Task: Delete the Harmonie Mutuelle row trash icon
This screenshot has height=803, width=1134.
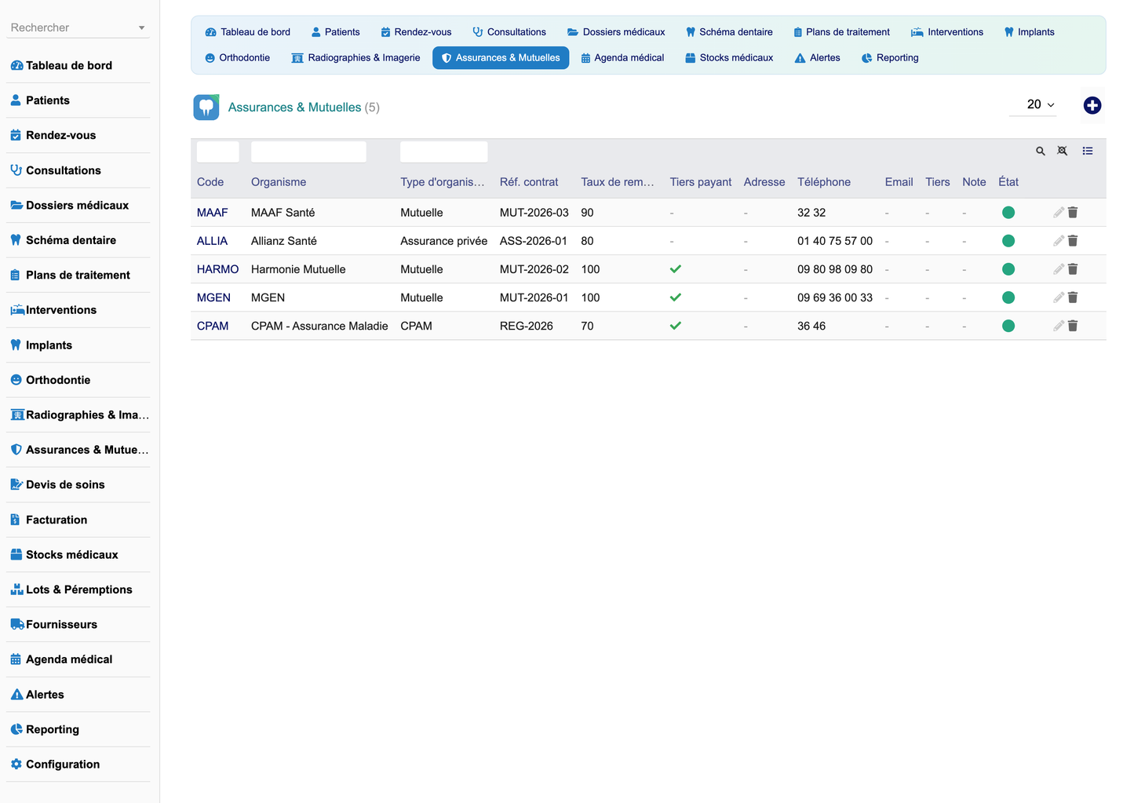Action: coord(1073,269)
